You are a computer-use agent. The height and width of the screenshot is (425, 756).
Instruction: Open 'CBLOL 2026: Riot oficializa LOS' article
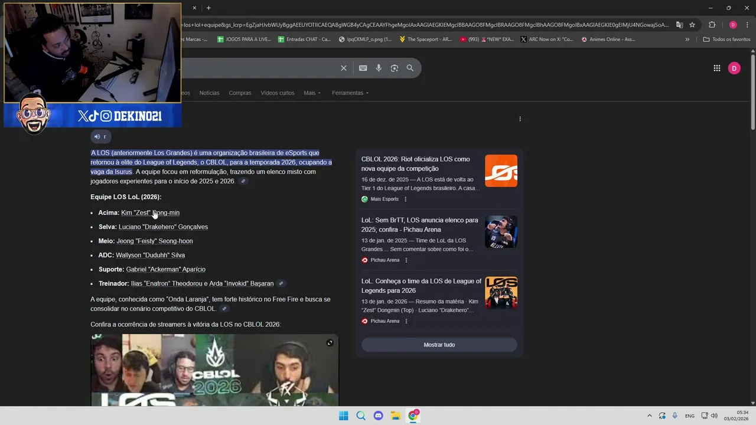coord(416,164)
